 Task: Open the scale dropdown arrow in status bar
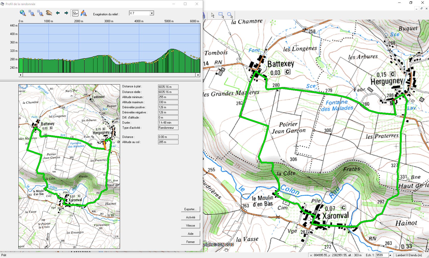390,255
